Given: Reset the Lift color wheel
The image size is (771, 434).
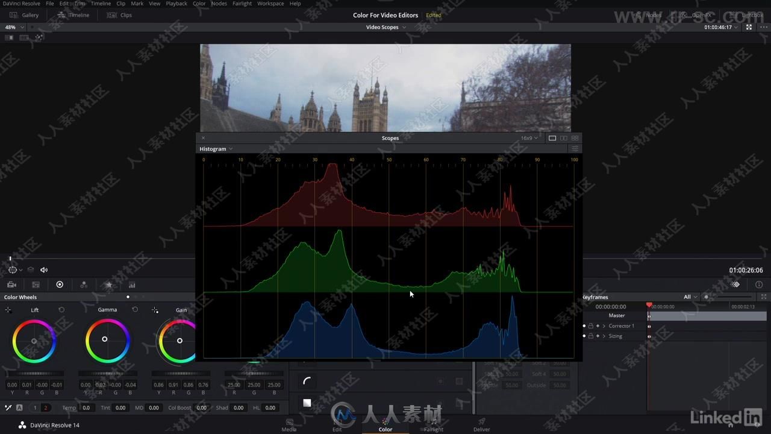Looking at the screenshot, I should click(x=61, y=310).
